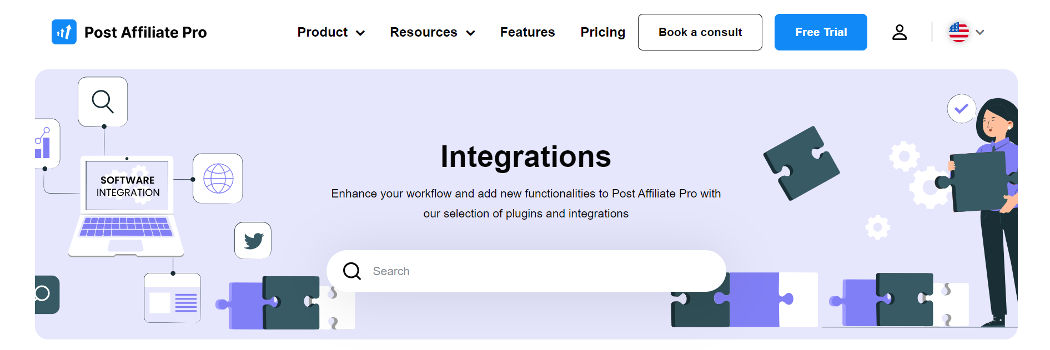The width and height of the screenshot is (1050, 350).
Task: Open the Resources menu item
Action: pyautogui.click(x=424, y=32)
